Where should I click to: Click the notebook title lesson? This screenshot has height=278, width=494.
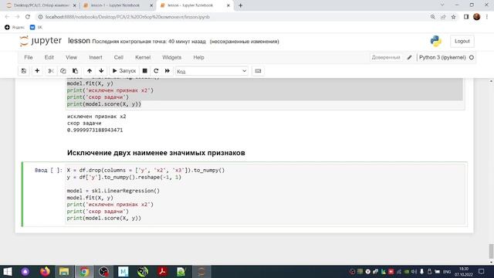[79, 41]
